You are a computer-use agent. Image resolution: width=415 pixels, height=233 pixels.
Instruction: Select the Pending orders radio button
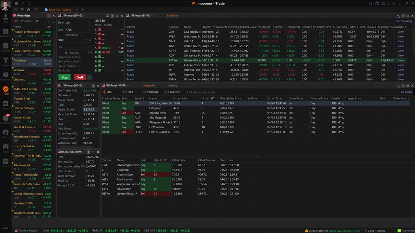tap(145, 92)
